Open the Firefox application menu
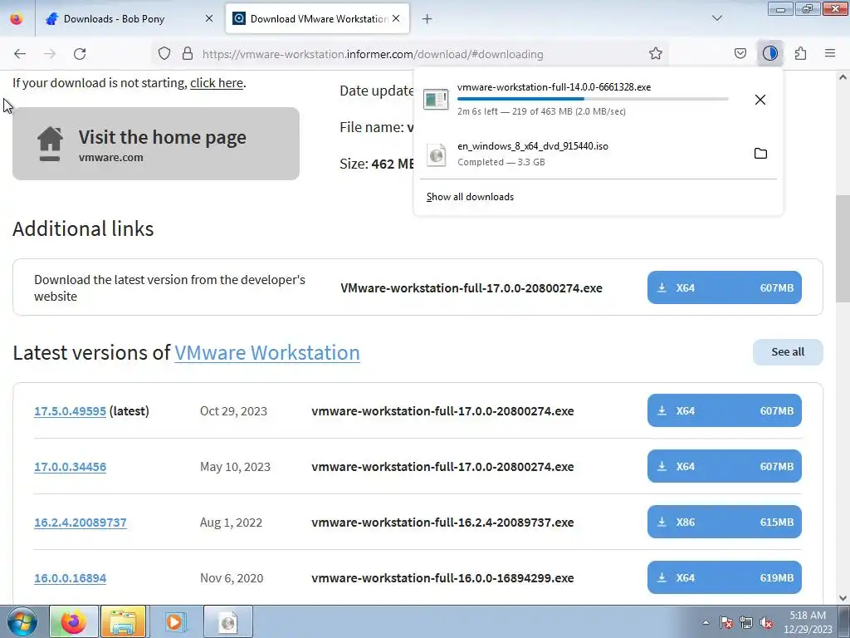The height and width of the screenshot is (638, 850). [830, 53]
